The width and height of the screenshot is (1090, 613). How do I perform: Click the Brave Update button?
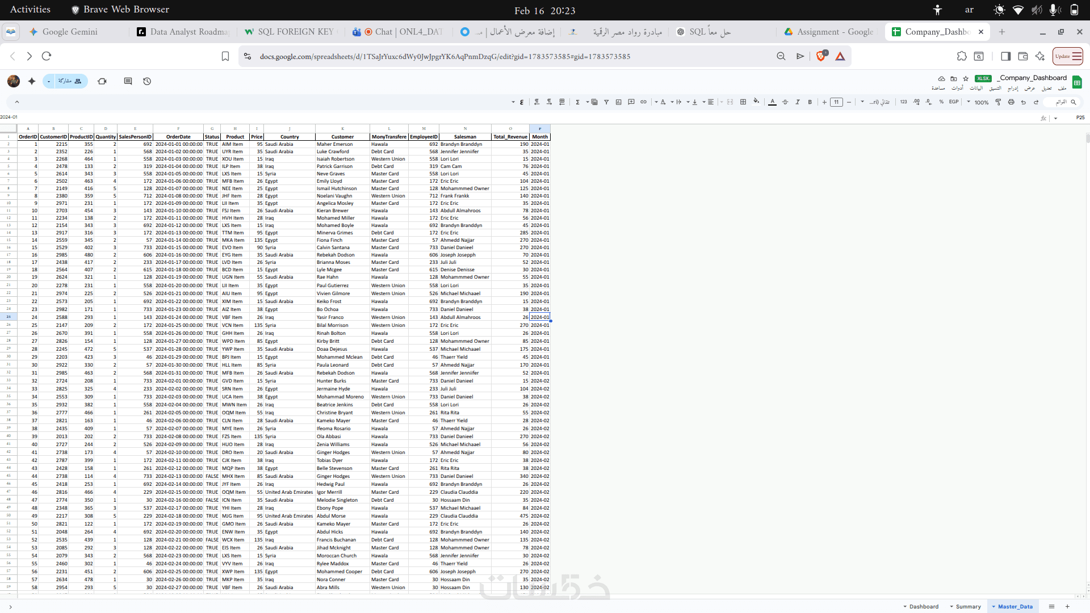pyautogui.click(x=1068, y=56)
